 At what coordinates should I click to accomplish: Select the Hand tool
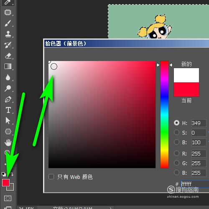point(8,143)
